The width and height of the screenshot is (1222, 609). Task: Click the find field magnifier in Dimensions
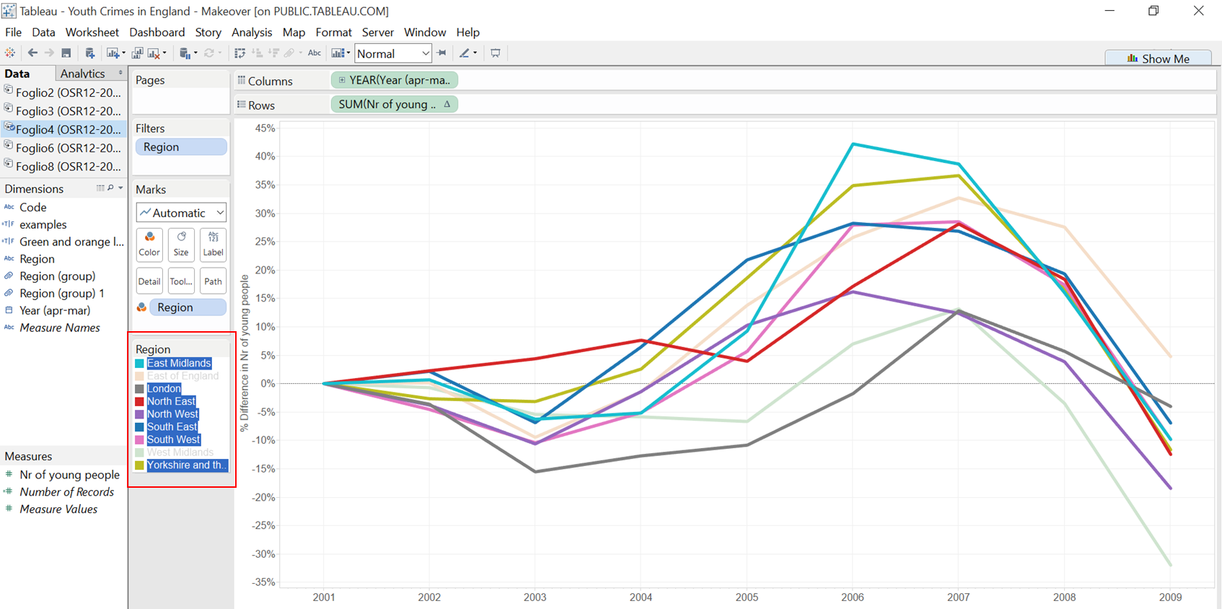coord(110,188)
